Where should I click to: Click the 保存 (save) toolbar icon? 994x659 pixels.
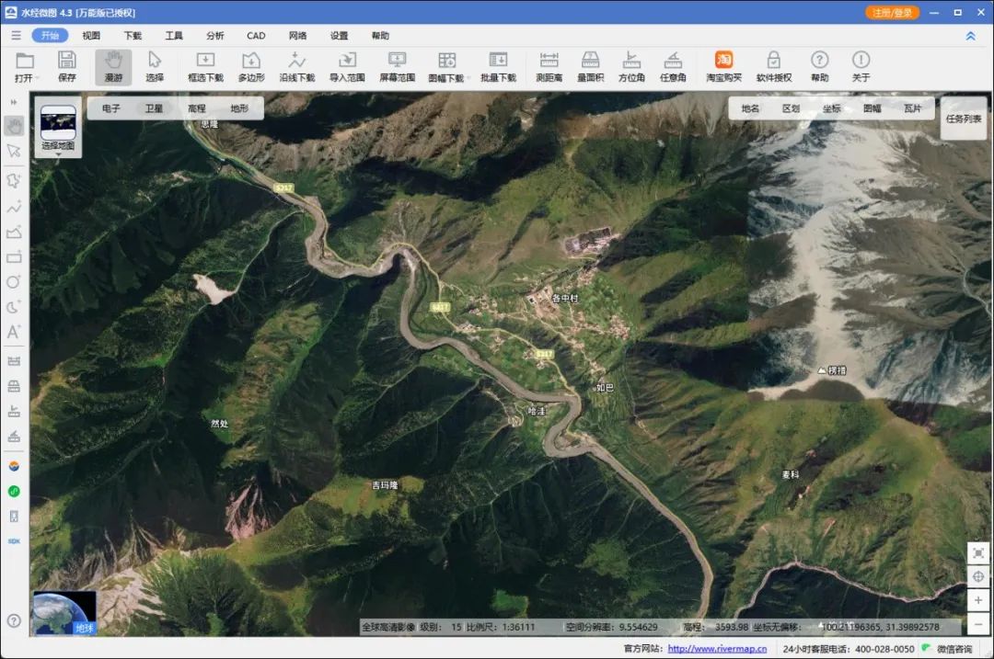(66, 66)
